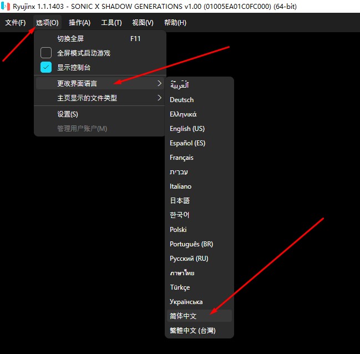The height and width of the screenshot is (354, 360).
Task: Choose Deutsch language
Action: (x=199, y=100)
